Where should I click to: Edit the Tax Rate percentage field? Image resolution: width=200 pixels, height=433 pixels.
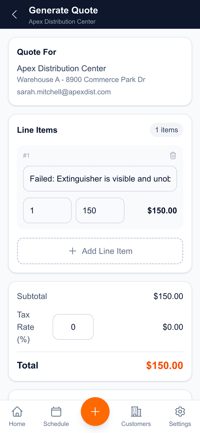click(x=73, y=327)
